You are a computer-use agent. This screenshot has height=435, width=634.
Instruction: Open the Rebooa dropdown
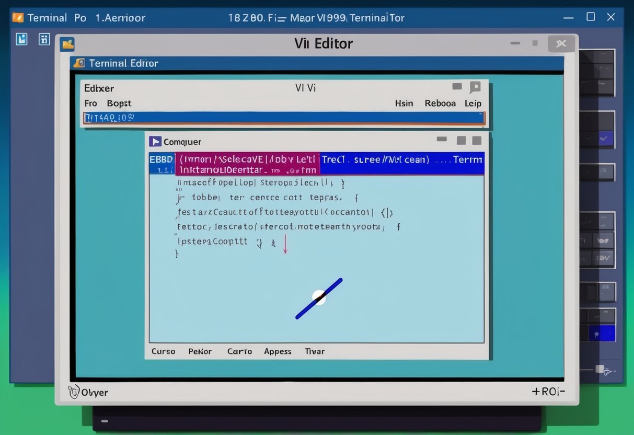coord(440,103)
